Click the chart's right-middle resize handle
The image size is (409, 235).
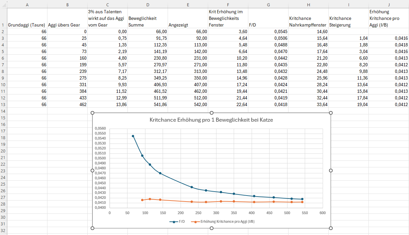(331, 170)
